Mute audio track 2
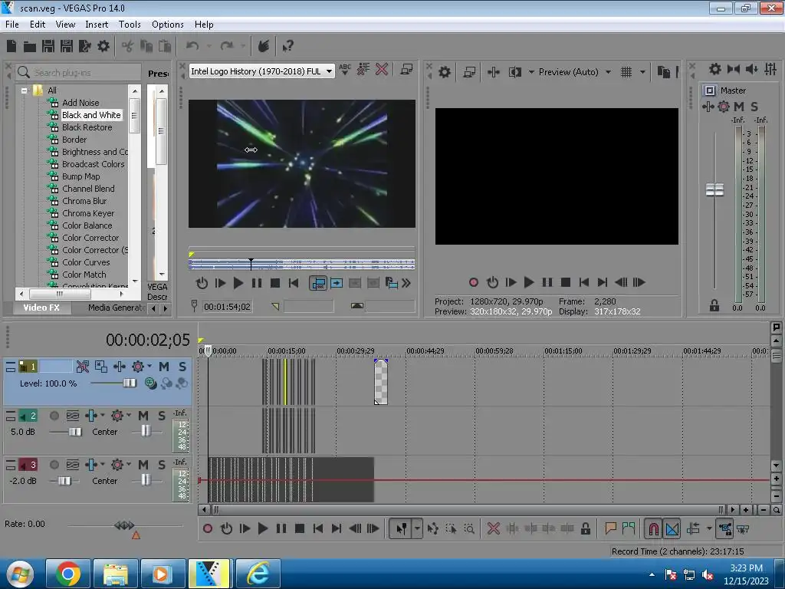The image size is (785, 589). pos(143,416)
